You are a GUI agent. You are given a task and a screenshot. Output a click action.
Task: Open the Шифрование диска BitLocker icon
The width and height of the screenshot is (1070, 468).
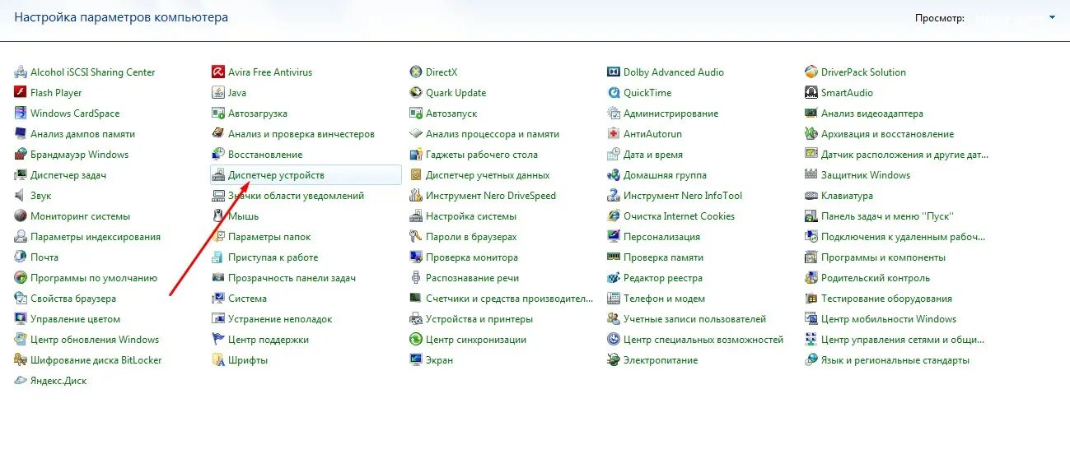[x=21, y=360]
